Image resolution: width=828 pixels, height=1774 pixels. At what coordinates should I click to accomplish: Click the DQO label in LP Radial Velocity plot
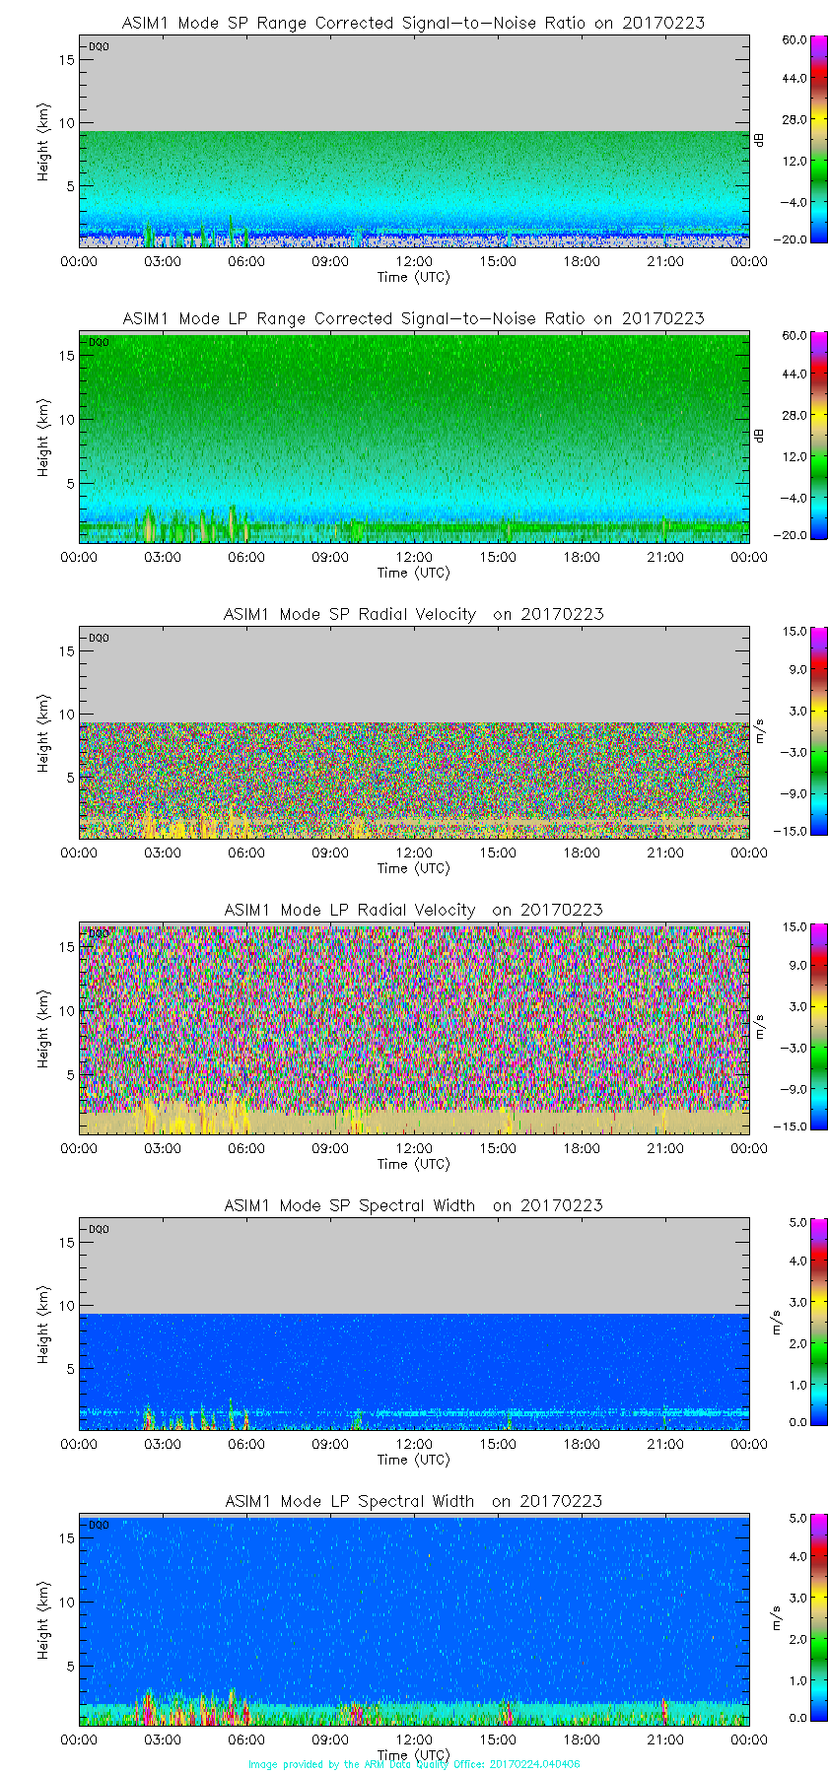tap(99, 933)
